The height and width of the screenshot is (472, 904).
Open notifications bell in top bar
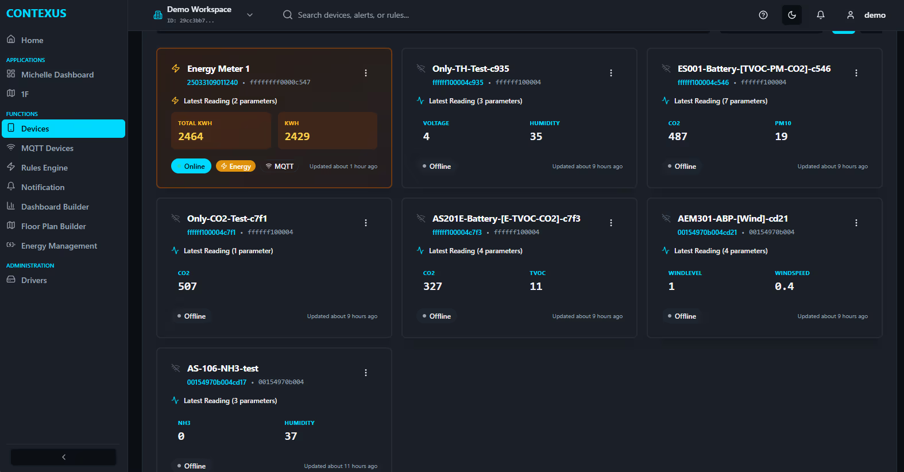pyautogui.click(x=820, y=15)
